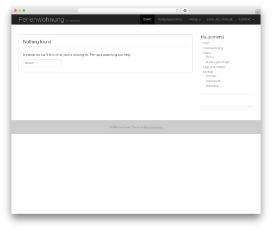272x230 pixels.
Task: Click the in Hinterthal tagline text
Action: [73, 21]
